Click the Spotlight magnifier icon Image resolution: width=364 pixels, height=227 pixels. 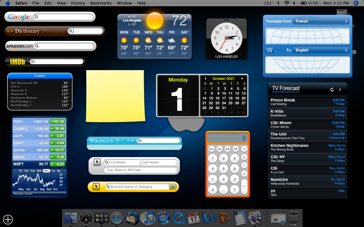pos(356,3)
